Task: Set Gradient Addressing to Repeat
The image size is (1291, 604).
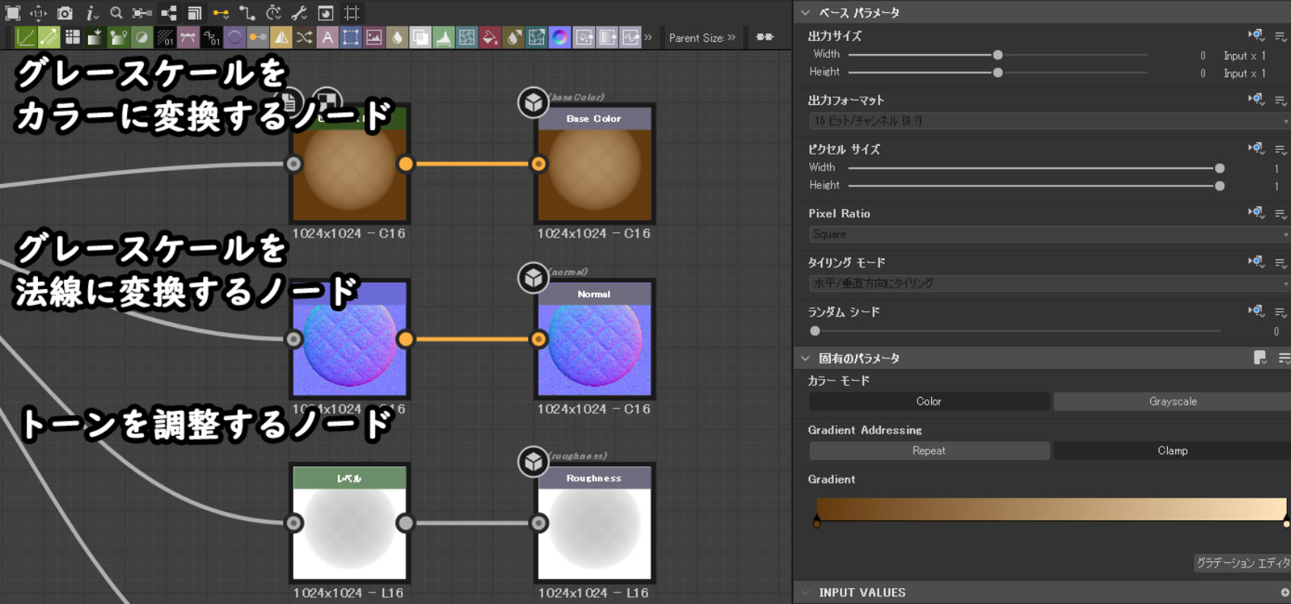Action: [929, 451]
